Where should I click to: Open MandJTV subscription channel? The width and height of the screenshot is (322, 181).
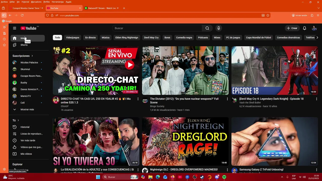(28, 96)
